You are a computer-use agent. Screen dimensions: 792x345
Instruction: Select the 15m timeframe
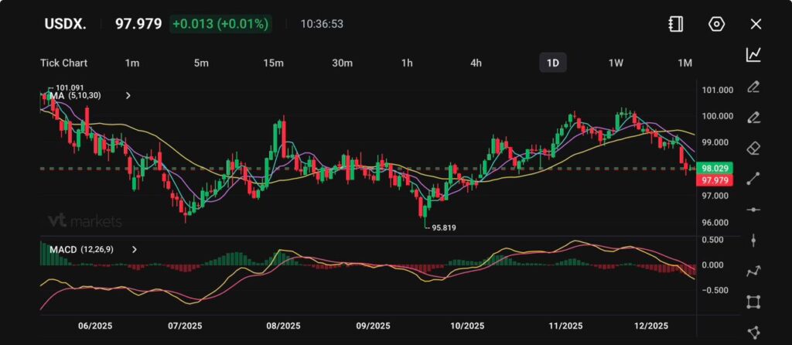pos(271,63)
